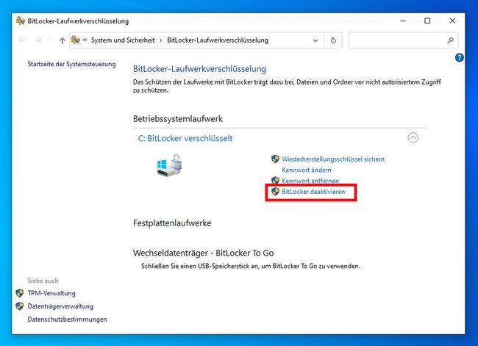Click Kennwort entfernen link
This screenshot has height=346, width=478.
point(310,181)
